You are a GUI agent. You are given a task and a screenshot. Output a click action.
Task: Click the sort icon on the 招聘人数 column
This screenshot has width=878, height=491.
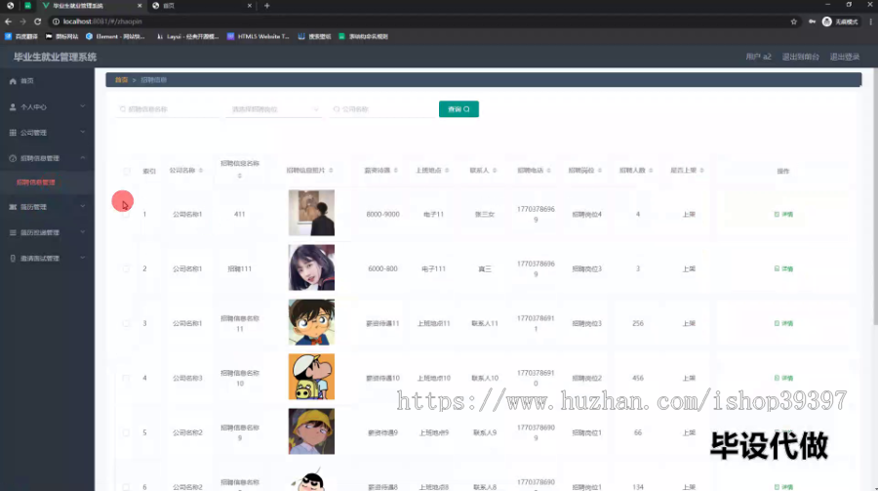point(651,171)
